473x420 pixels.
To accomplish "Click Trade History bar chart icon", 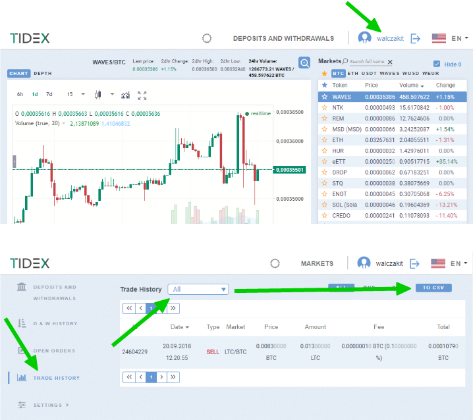I will click(22, 377).
